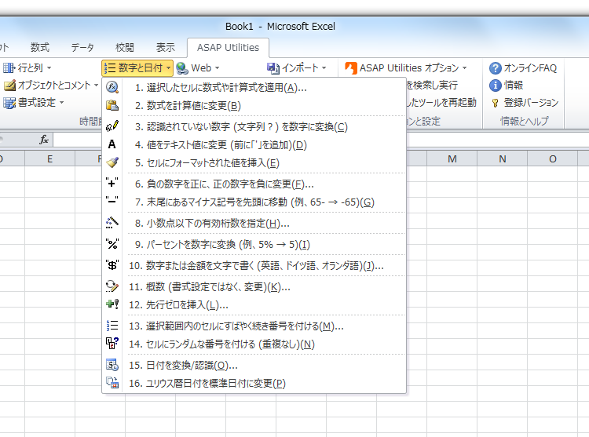
Task: Click the key icon for 登録バージョン
Action: click(x=495, y=103)
